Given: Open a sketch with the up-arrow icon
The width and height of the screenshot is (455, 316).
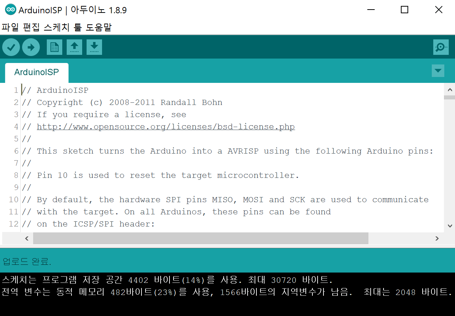Looking at the screenshot, I should [74, 47].
